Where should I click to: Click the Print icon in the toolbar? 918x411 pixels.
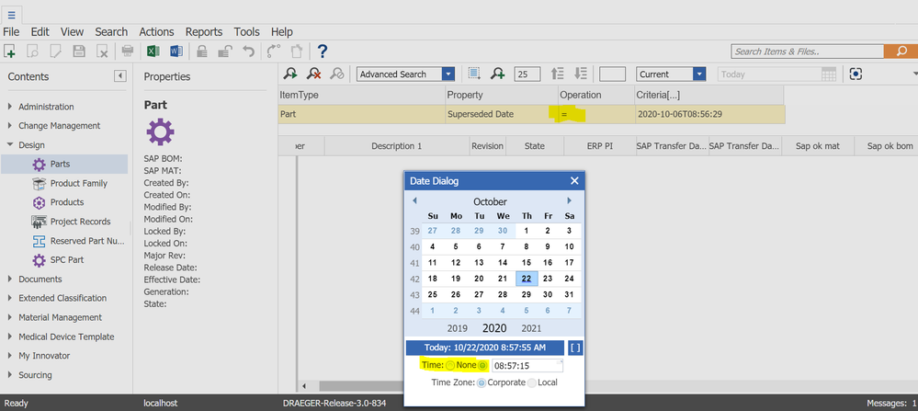pyautogui.click(x=128, y=51)
